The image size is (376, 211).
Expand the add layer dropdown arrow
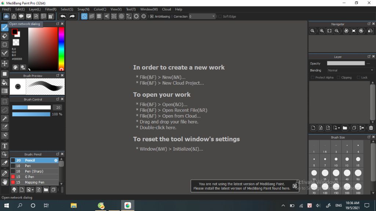click(x=339, y=128)
